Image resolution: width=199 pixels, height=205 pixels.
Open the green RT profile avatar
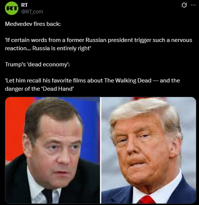click(x=12, y=8)
